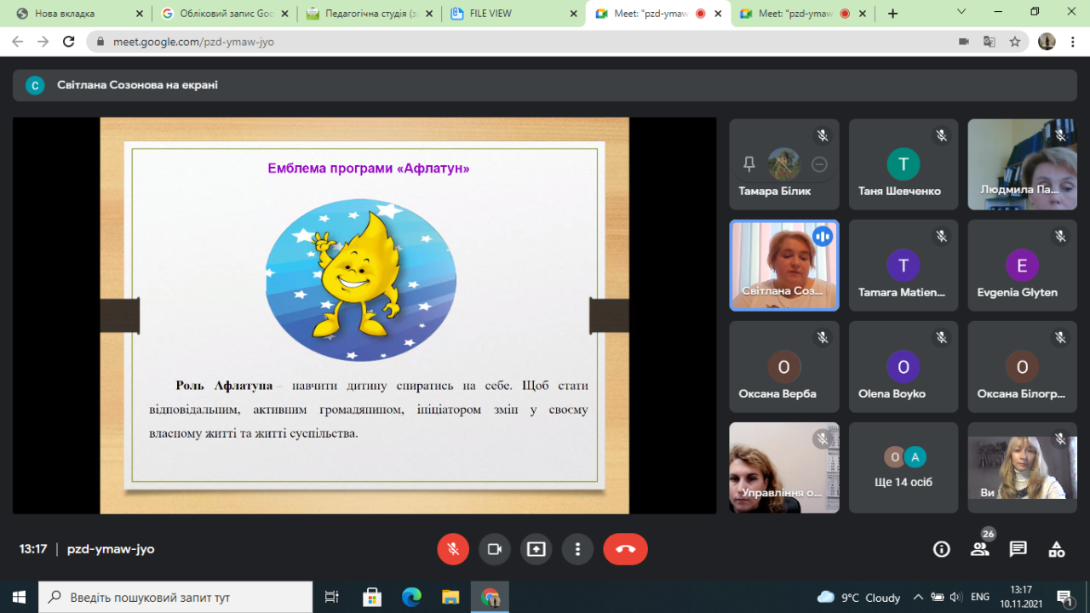Screen dimensions: 1090x613
Task: Open Microsoft Edge from the taskbar
Action: click(x=411, y=597)
